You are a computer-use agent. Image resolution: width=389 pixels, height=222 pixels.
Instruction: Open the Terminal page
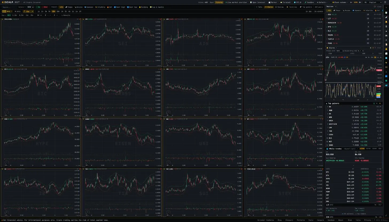[x=286, y=2]
